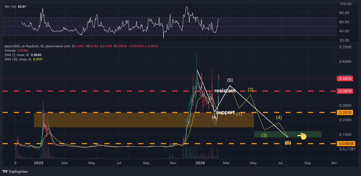The width and height of the screenshot is (361, 176).
Task: Select the EMA (7, close, 0) legend
Action: coord(23,55)
